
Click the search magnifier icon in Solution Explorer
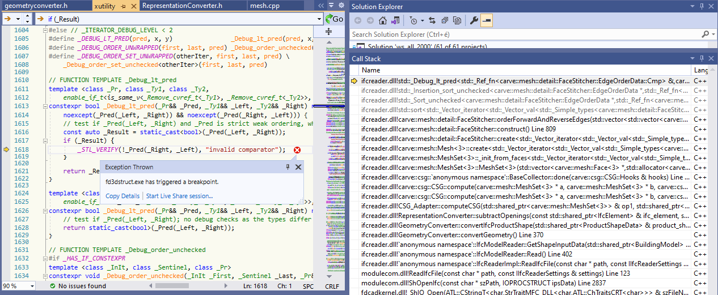(x=706, y=35)
